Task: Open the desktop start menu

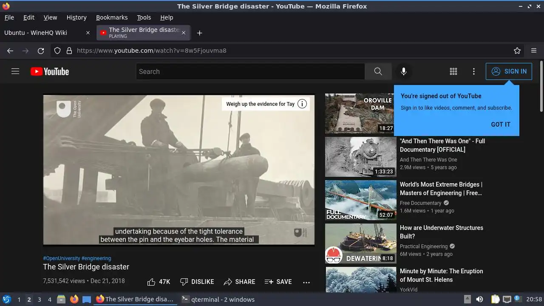Action: [x=6, y=299]
